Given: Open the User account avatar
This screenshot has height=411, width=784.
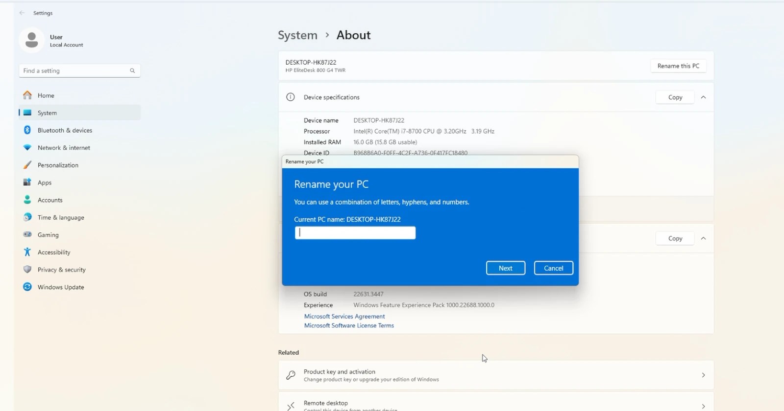Looking at the screenshot, I should 31,40.
